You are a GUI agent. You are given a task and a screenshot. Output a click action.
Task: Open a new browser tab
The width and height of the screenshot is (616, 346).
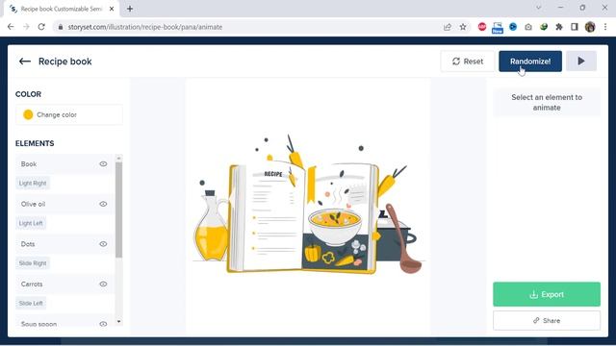tap(130, 9)
